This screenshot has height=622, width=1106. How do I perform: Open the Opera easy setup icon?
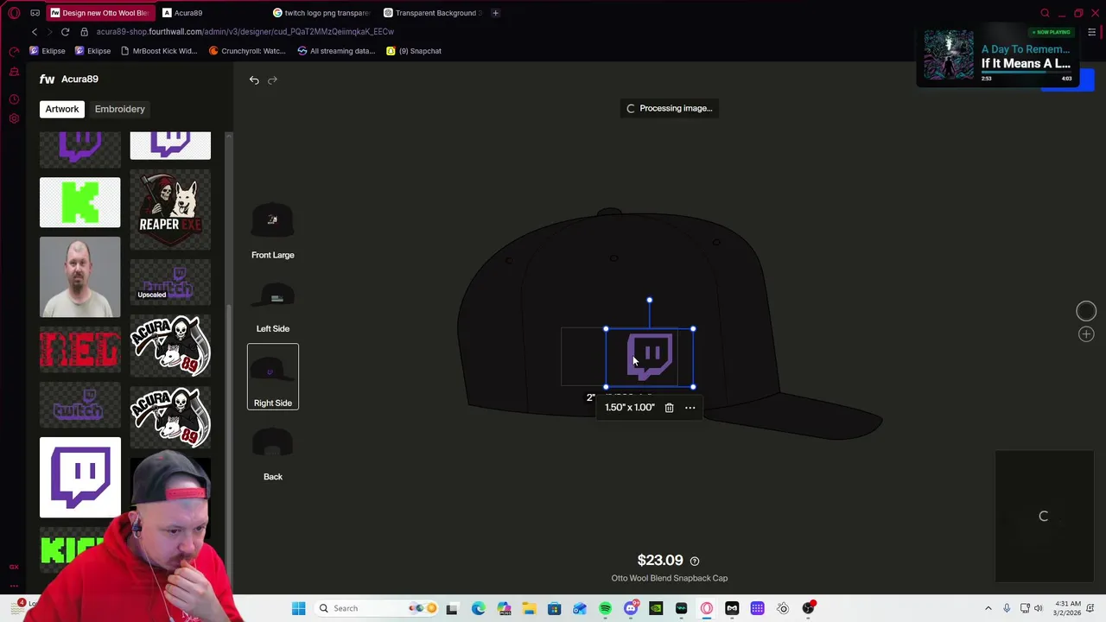tap(1092, 32)
